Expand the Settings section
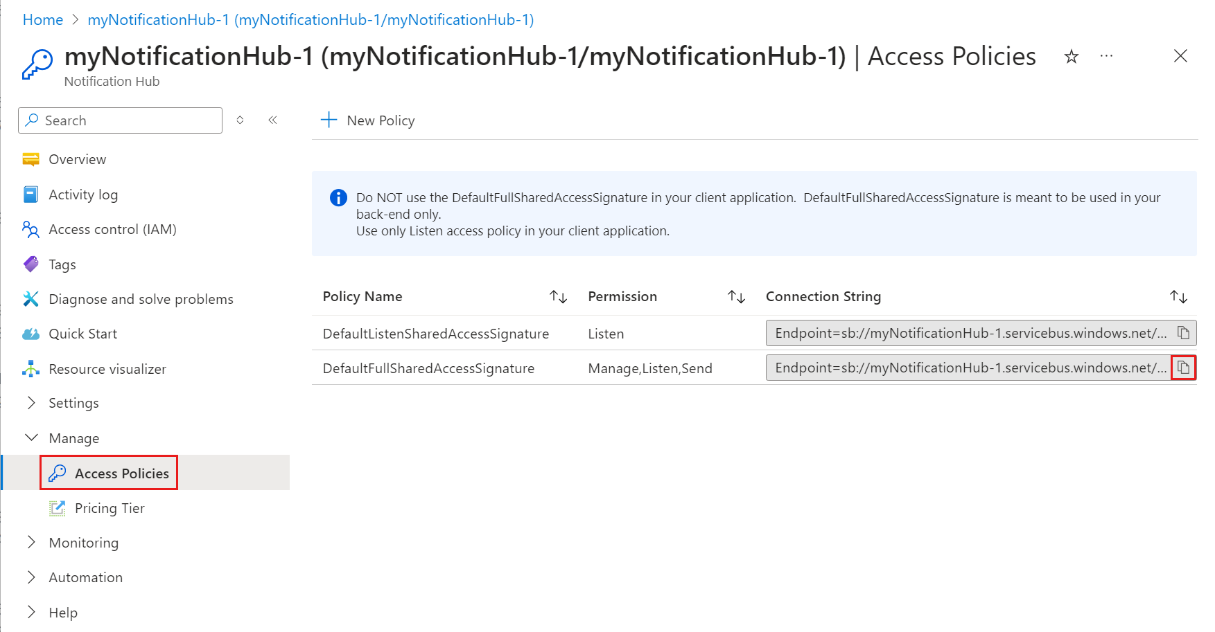 pyautogui.click(x=32, y=403)
